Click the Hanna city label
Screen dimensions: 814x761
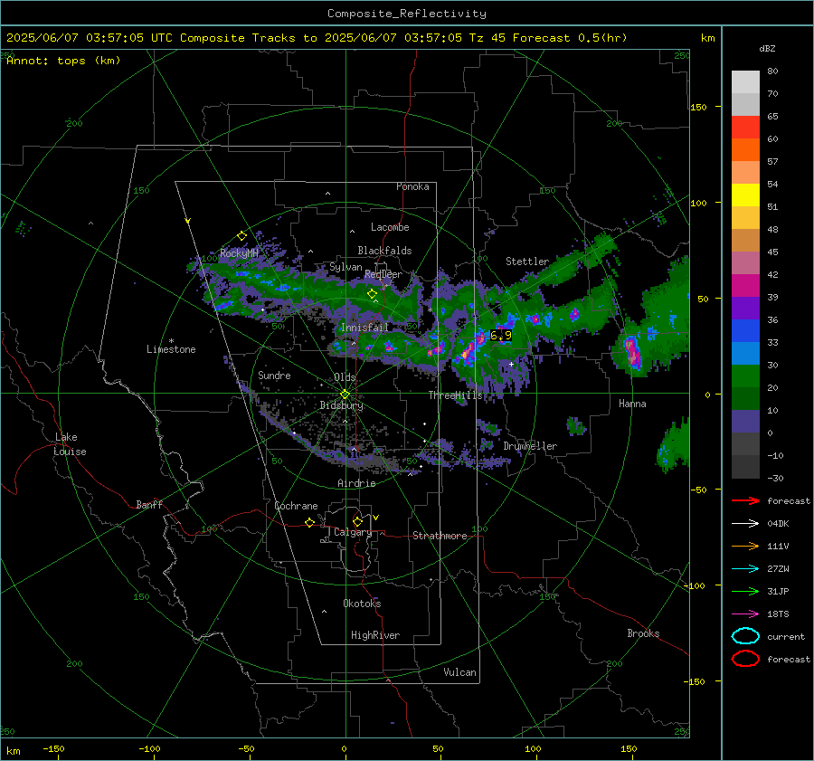(x=632, y=404)
